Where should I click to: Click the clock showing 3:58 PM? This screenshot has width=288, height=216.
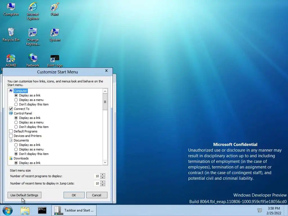[274, 208]
